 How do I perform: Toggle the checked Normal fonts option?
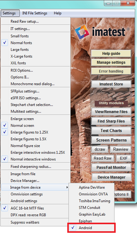pyautogui.click(x=36, y=43)
